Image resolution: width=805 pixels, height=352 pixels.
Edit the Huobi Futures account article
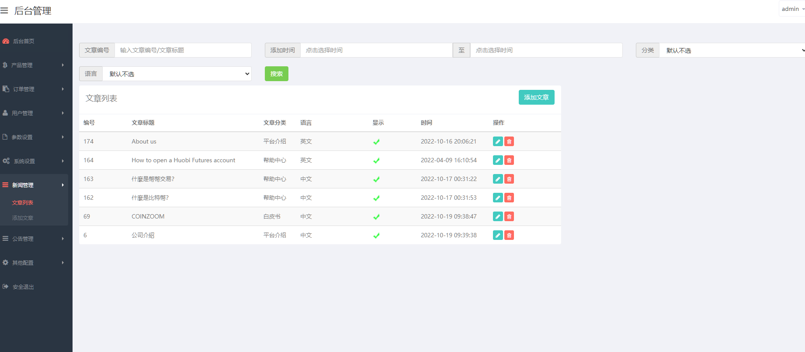(x=497, y=160)
